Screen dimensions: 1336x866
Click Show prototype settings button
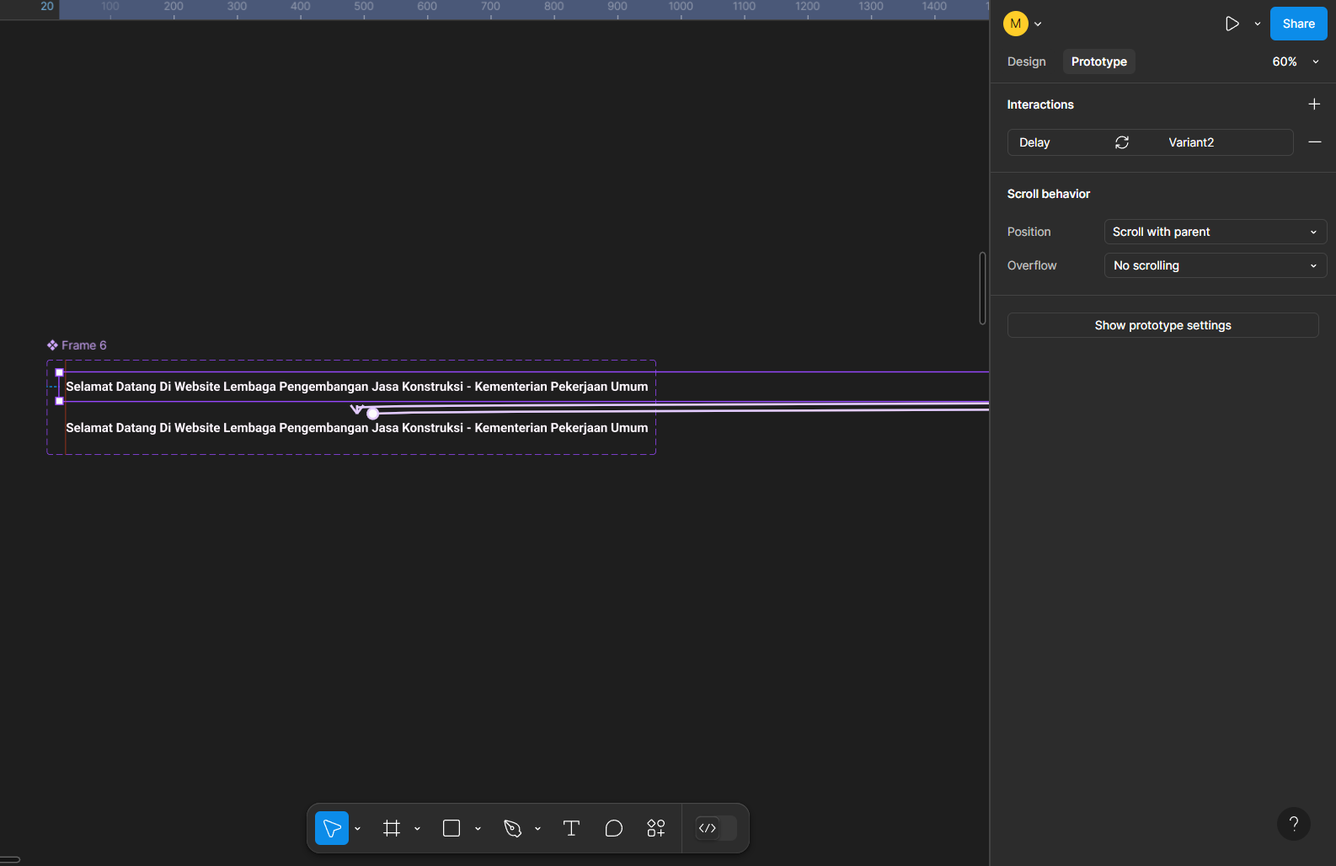click(x=1162, y=325)
